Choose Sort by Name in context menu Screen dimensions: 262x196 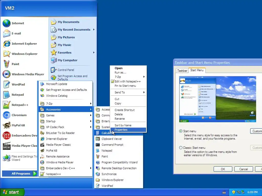coord(128,125)
